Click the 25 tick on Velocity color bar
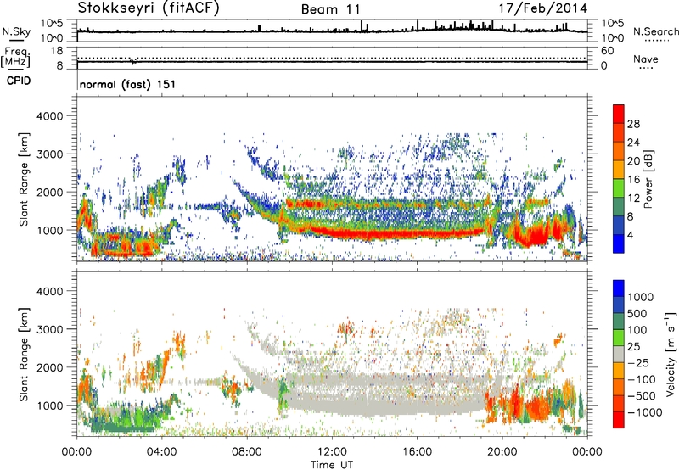 [633, 346]
